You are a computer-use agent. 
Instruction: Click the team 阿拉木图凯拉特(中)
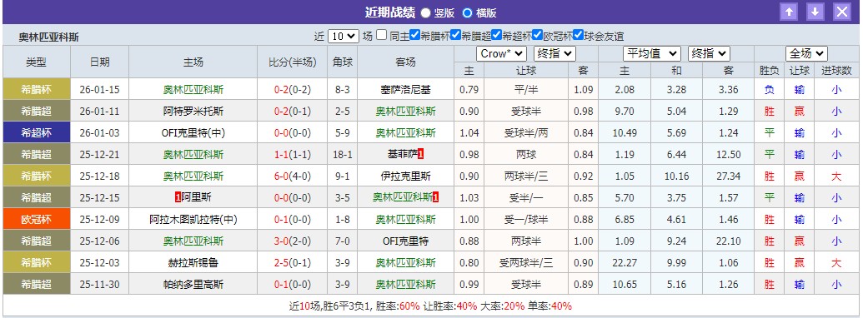(193, 220)
